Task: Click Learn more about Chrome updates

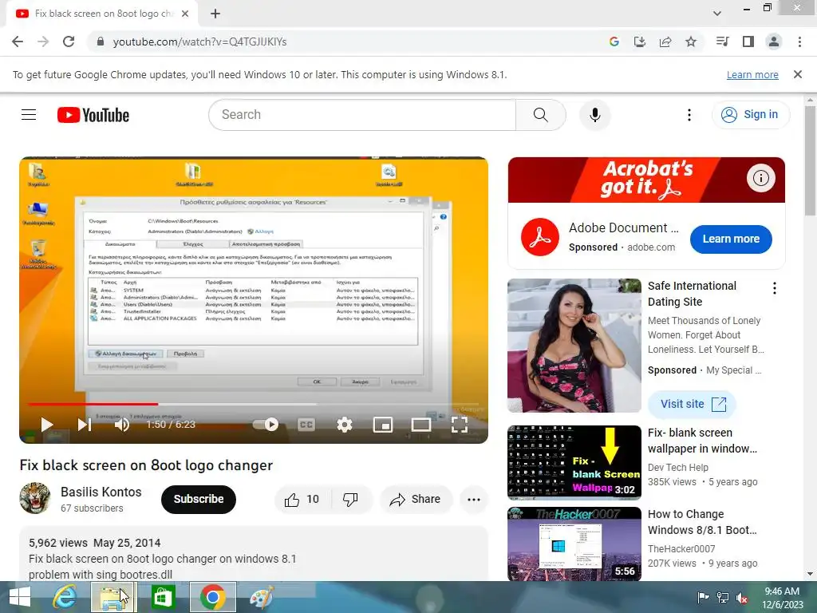Action: coord(752,74)
